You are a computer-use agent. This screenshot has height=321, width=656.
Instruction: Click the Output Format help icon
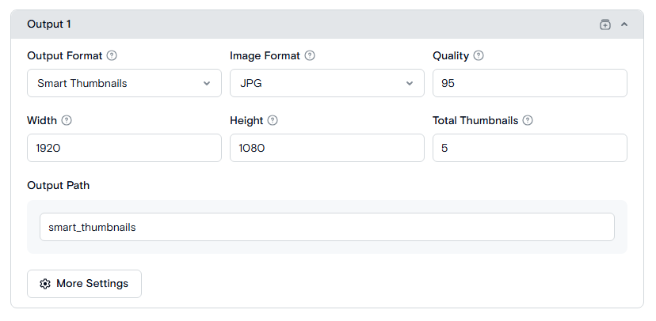tap(112, 55)
